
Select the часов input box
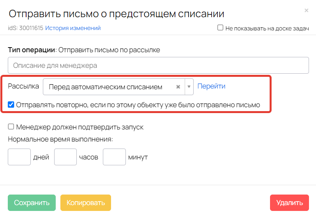65,157
